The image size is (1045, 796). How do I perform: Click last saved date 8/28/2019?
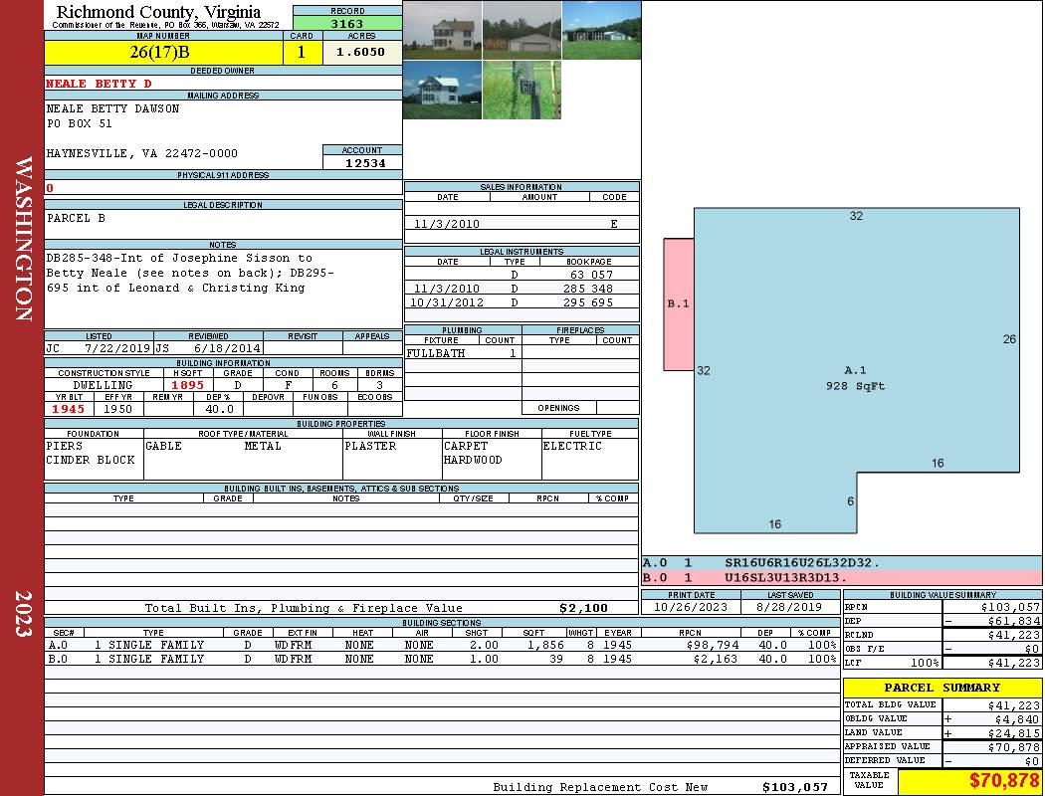coord(789,608)
